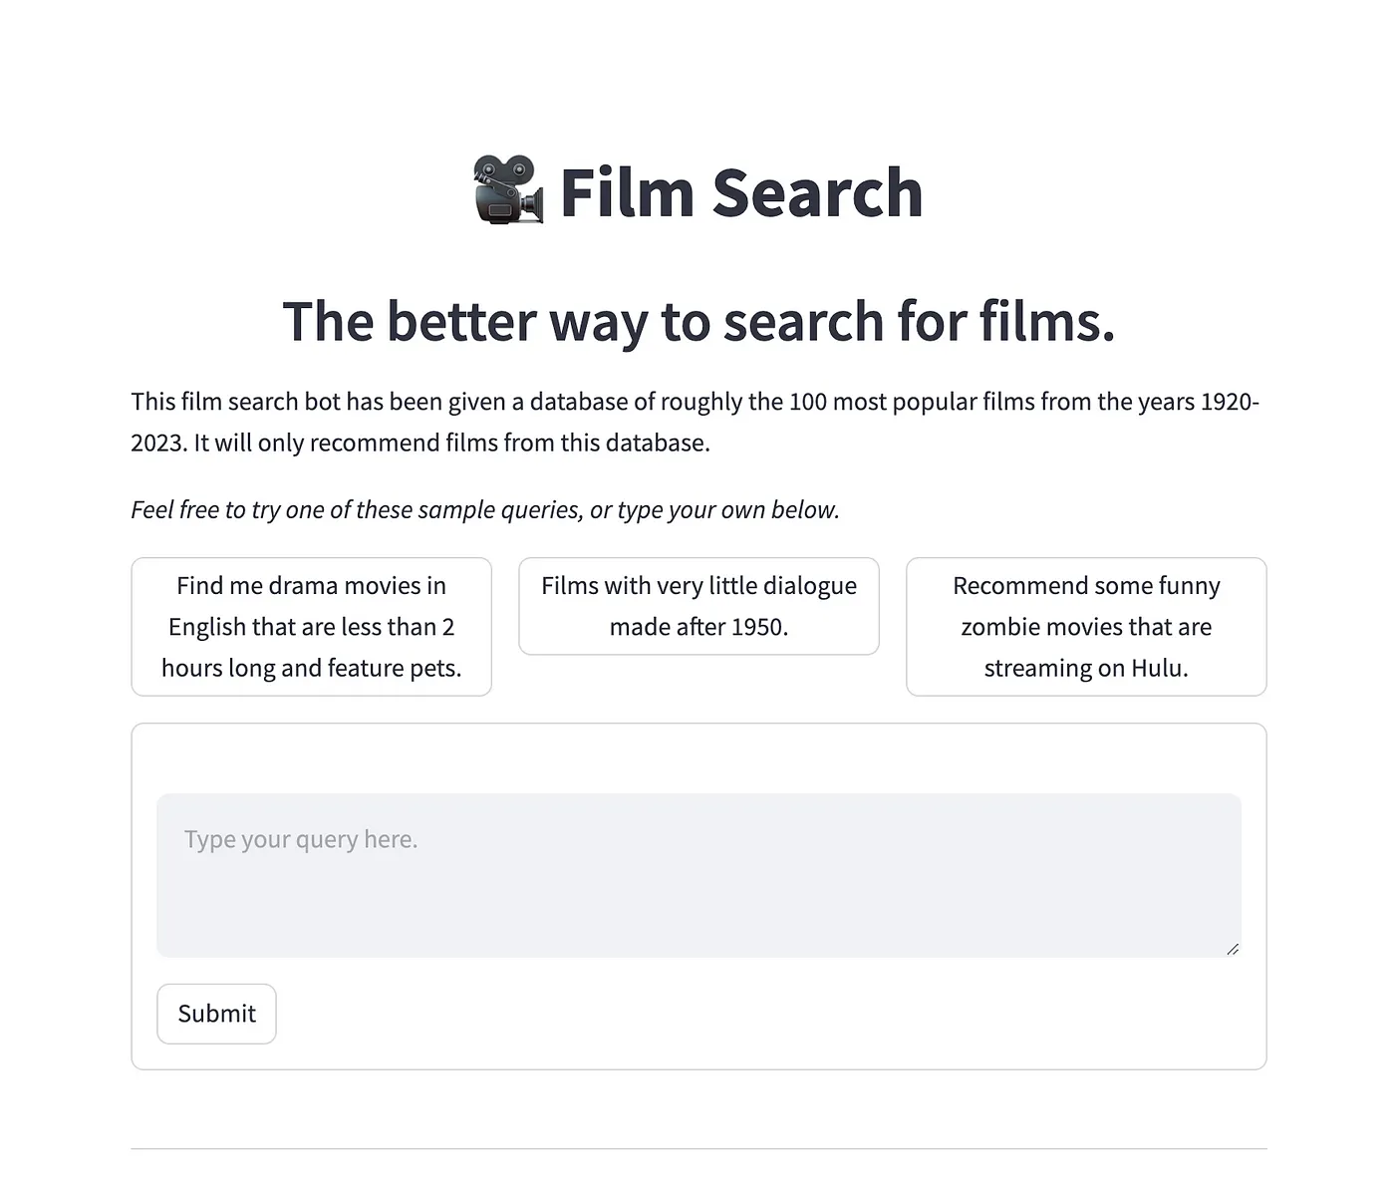Screen dimensions: 1395x1193
Task: Click the Submit button
Action: click(216, 1014)
